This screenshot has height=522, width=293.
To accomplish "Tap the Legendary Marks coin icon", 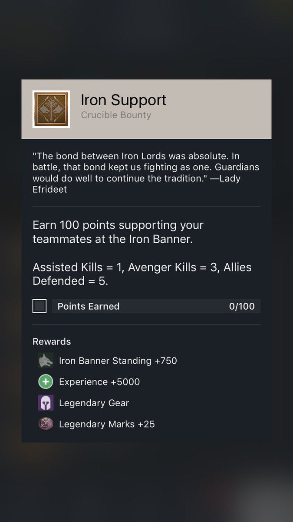I will click(46, 424).
